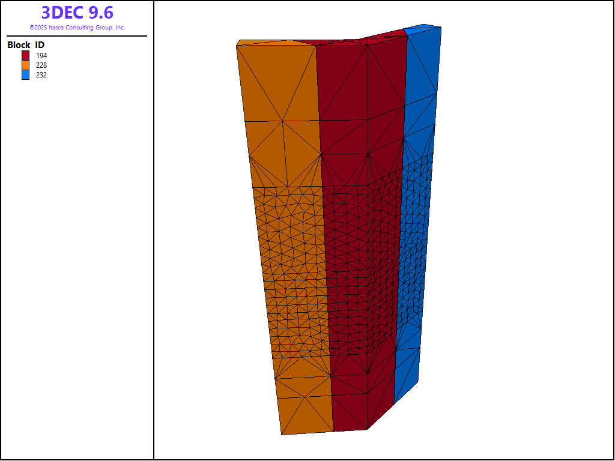Click the 3DEC 9.6 title text
615x461 pixels.
(77, 13)
